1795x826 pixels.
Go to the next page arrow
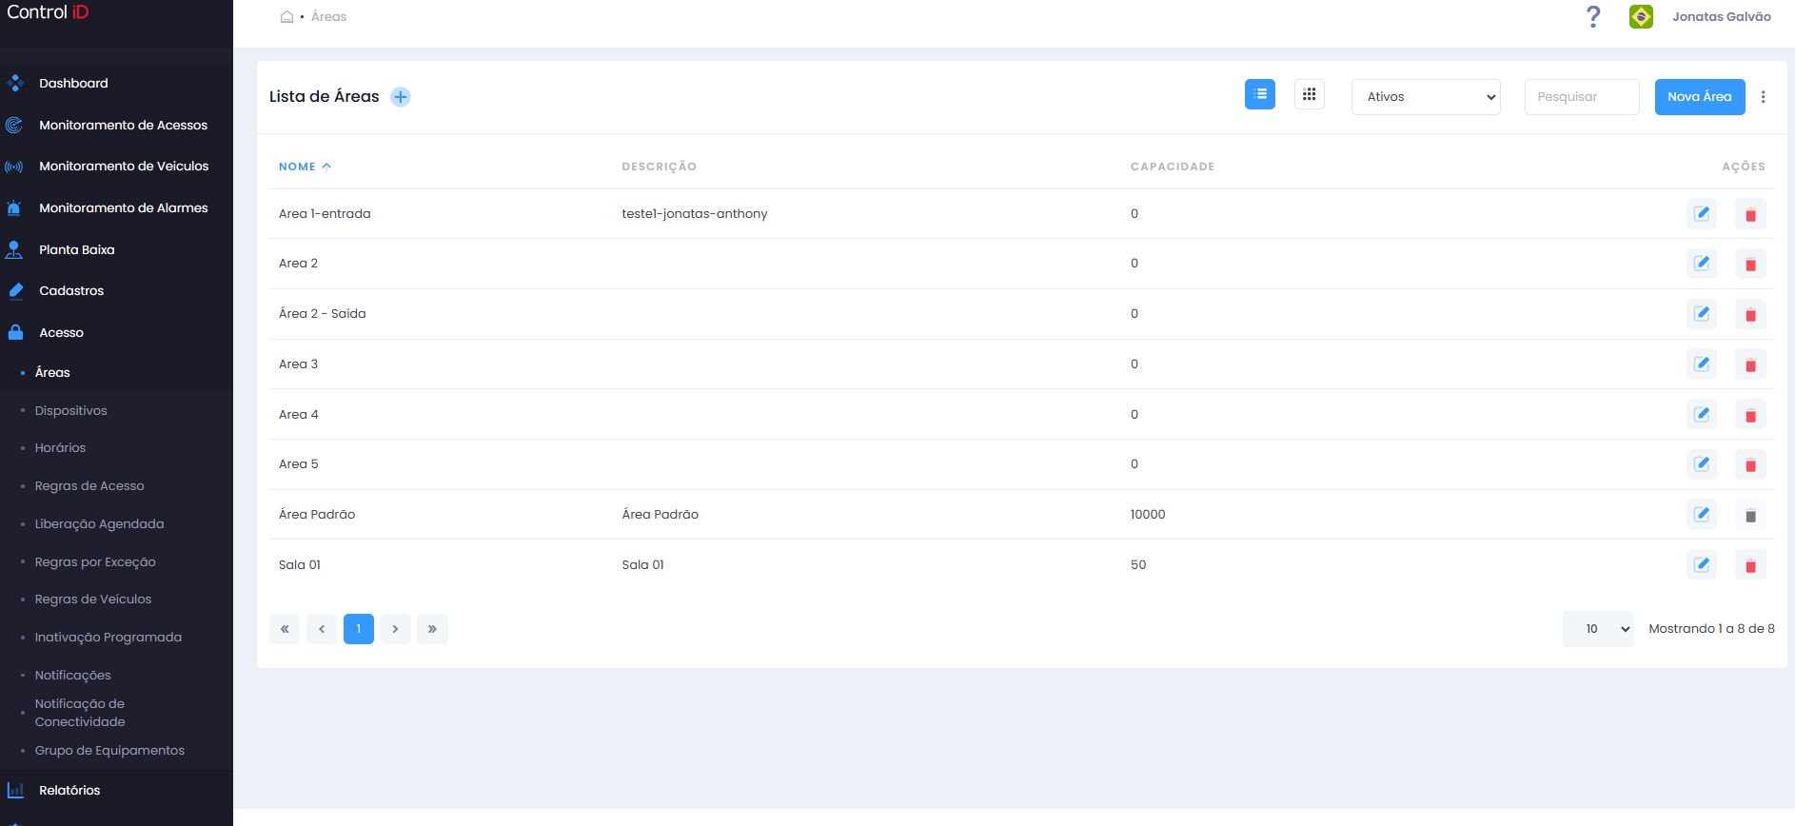click(x=395, y=629)
